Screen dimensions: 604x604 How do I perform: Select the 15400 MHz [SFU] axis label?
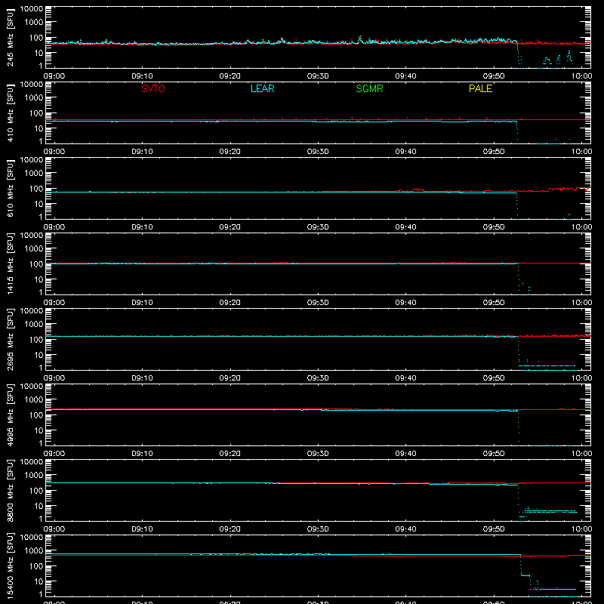point(11,565)
